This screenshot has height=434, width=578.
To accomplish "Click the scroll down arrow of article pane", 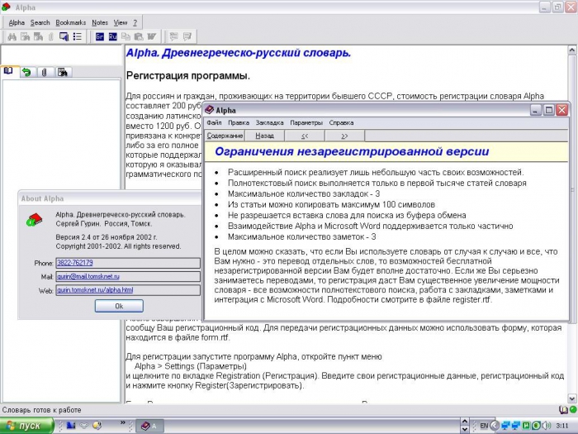I will click(x=571, y=398).
